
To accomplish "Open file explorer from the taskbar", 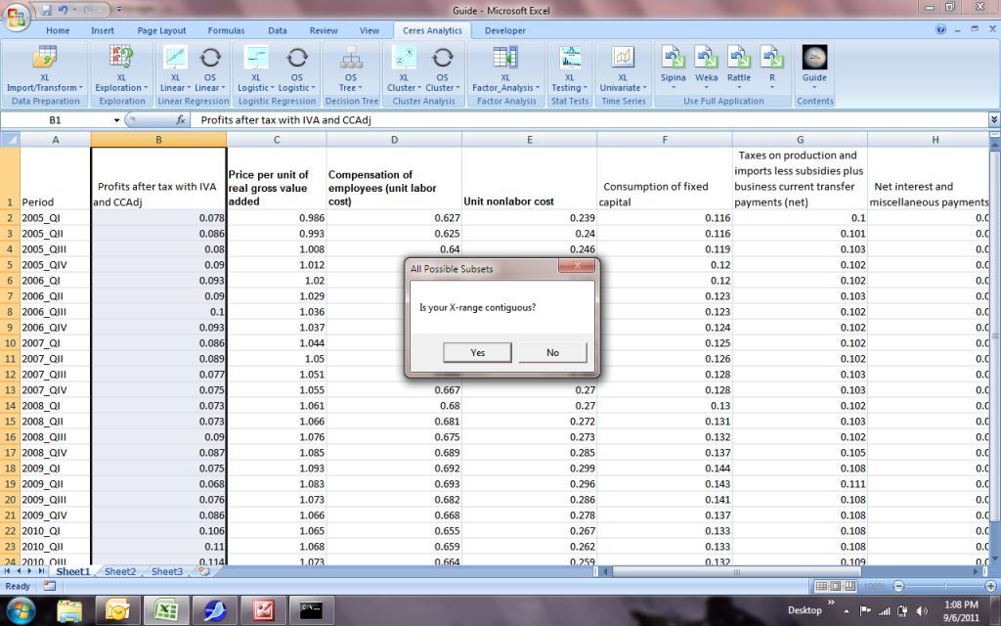I will [x=69, y=610].
